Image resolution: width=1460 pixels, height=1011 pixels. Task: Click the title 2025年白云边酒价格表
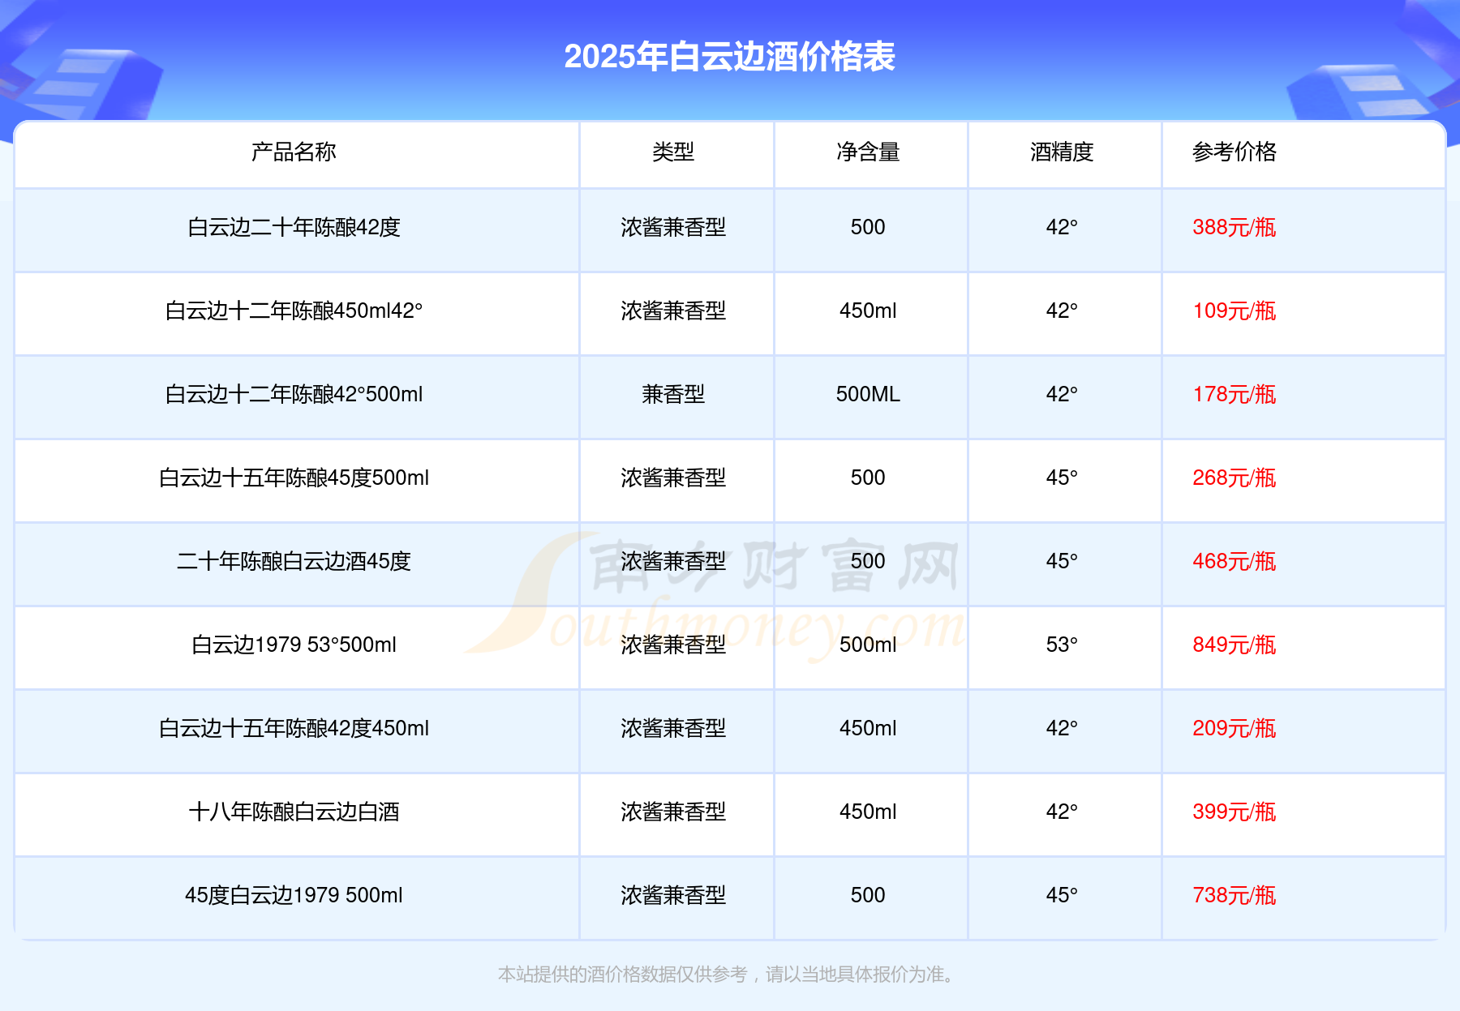tap(729, 57)
